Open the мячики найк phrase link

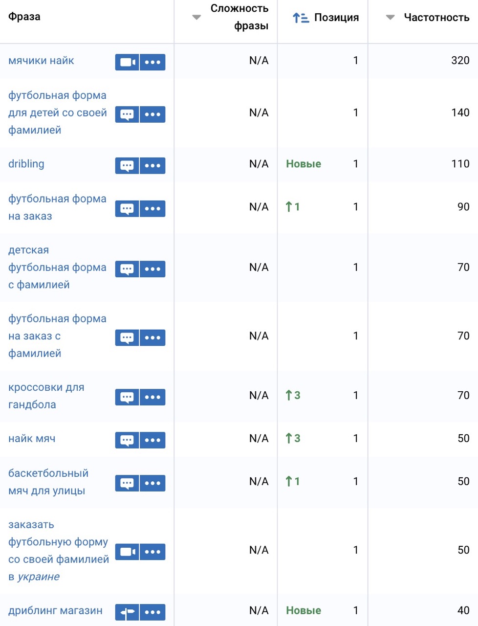point(41,61)
